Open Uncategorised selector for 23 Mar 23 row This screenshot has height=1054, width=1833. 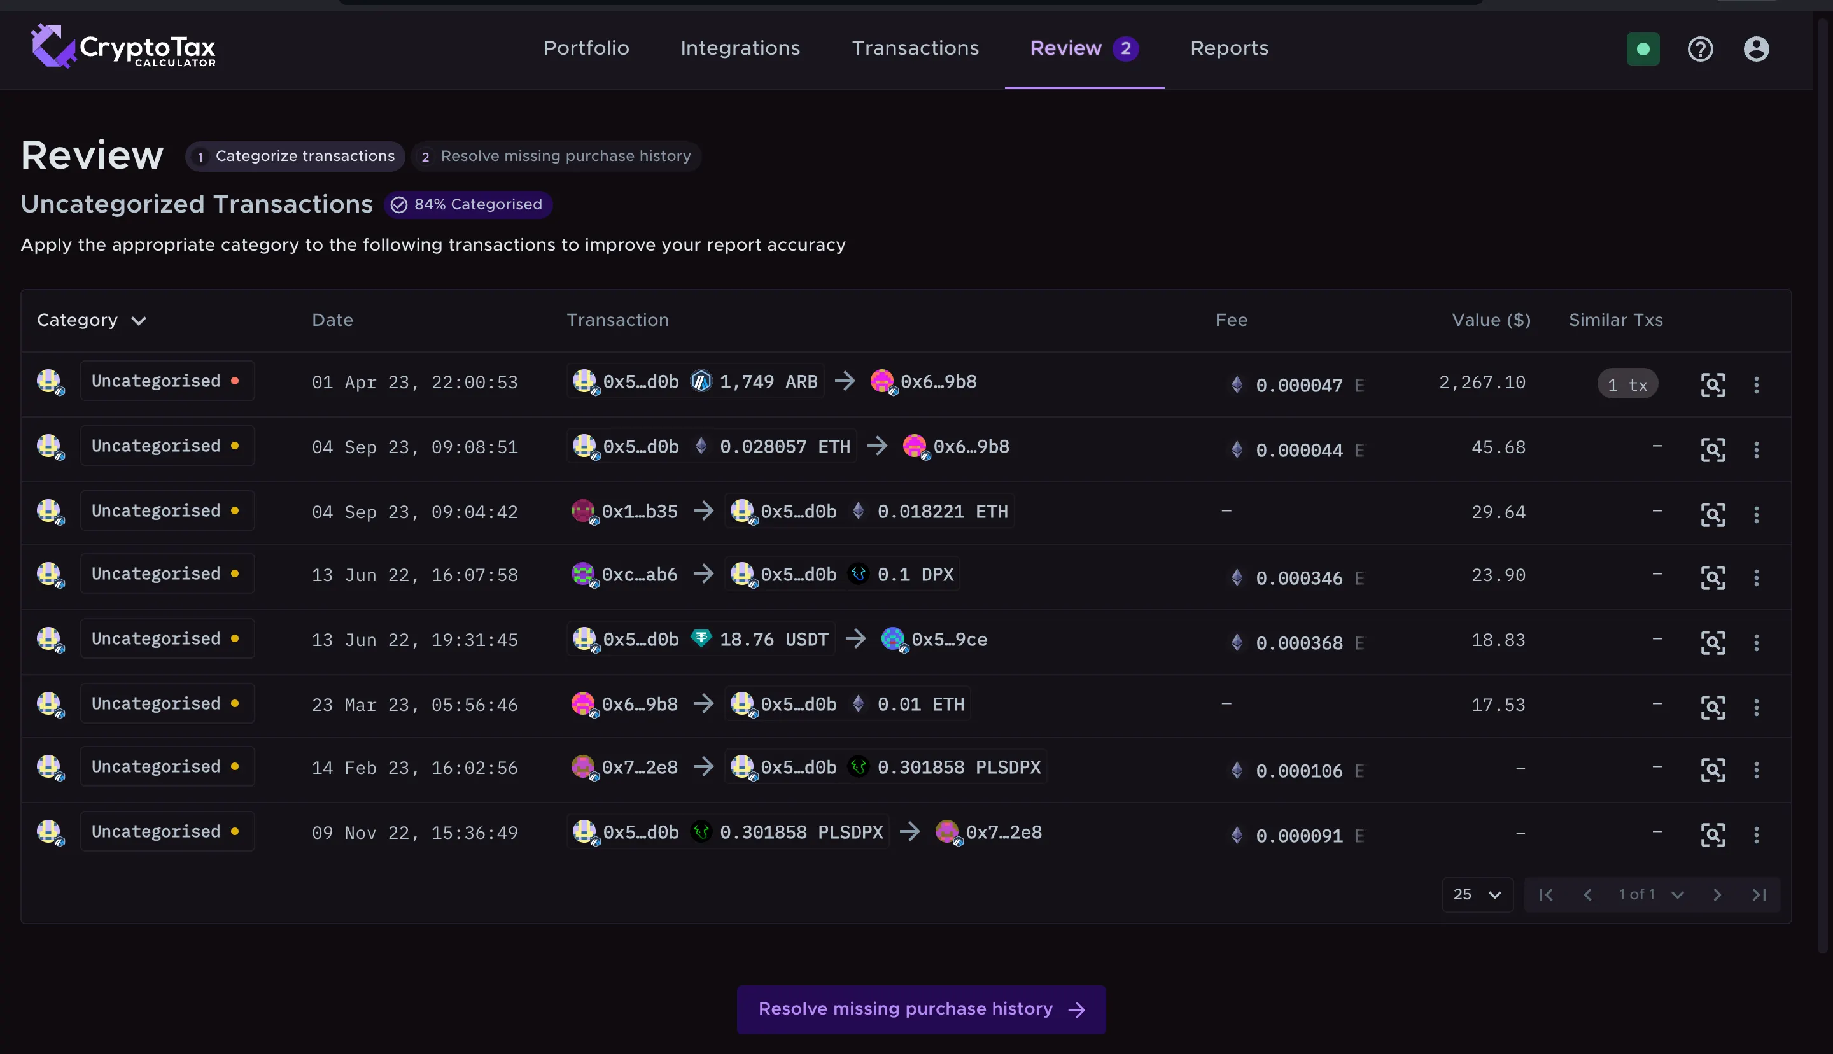pyautogui.click(x=167, y=704)
